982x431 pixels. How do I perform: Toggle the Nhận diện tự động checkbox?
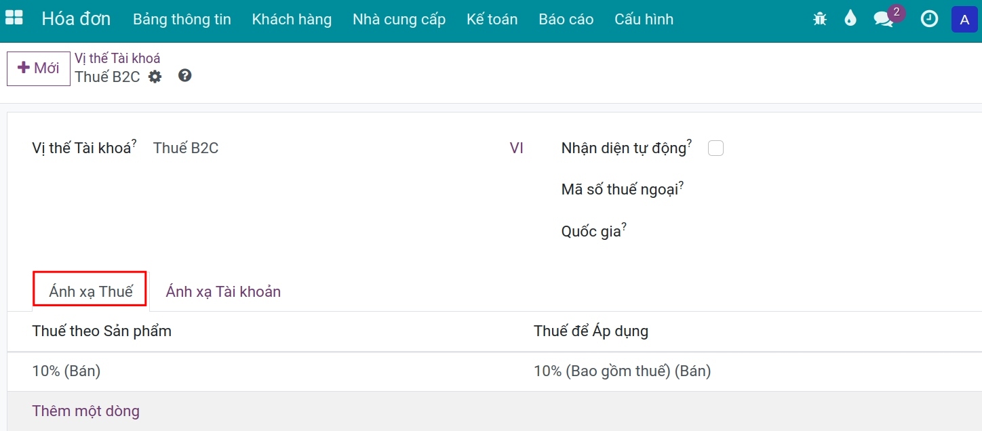coord(715,148)
